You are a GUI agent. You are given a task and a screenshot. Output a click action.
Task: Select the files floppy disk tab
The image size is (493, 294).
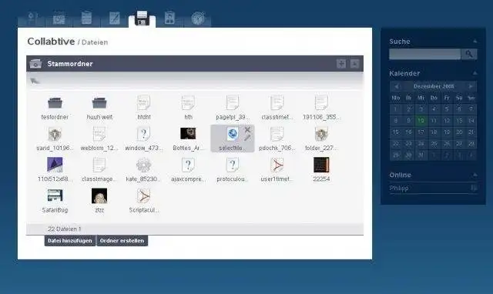tap(142, 18)
